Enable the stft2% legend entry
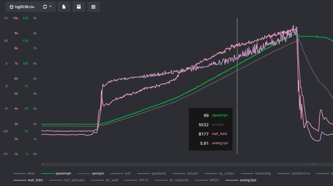 pos(207,180)
